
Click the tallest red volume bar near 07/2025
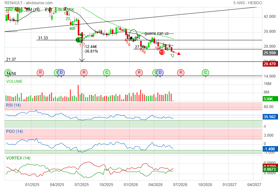pyautogui.click(x=78, y=93)
